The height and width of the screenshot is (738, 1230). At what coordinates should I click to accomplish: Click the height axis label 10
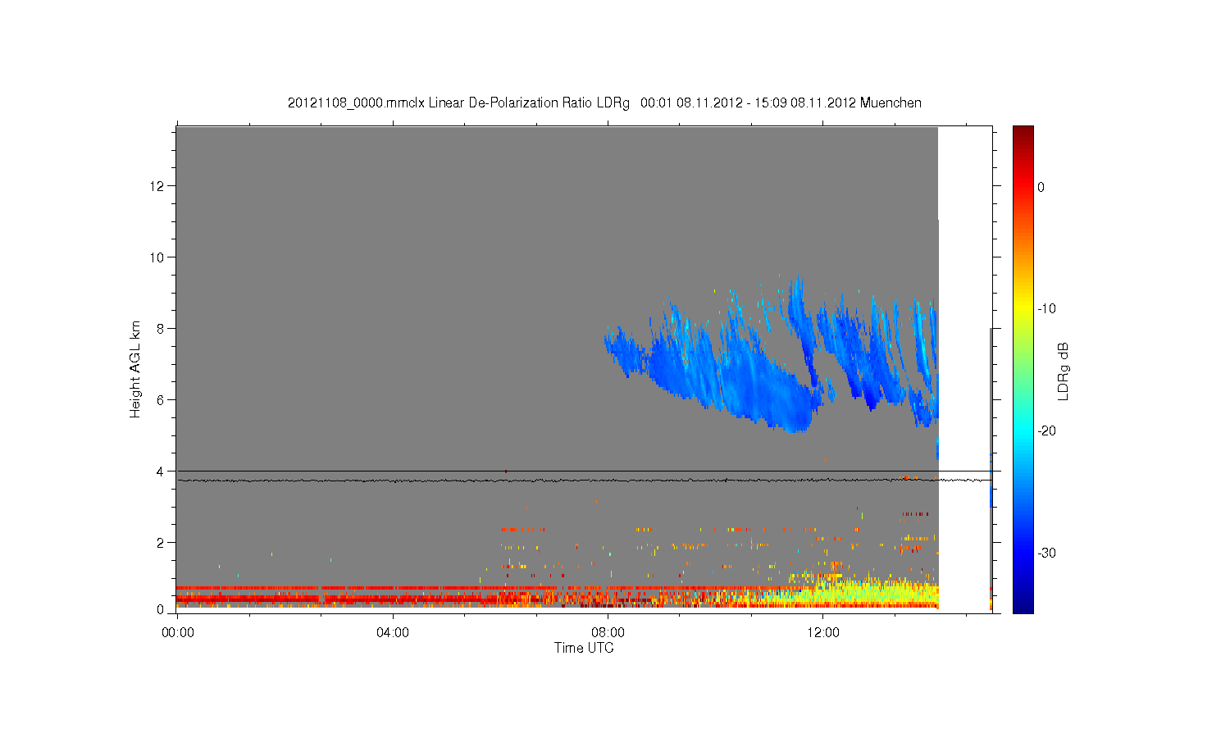coord(157,257)
